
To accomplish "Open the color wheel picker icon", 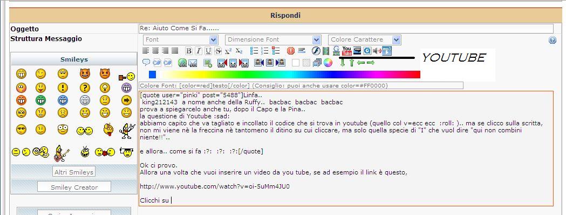I will (328, 63).
